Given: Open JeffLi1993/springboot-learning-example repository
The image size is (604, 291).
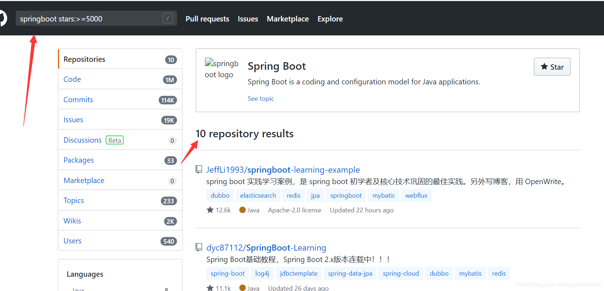Looking at the screenshot, I should pyautogui.click(x=283, y=170).
